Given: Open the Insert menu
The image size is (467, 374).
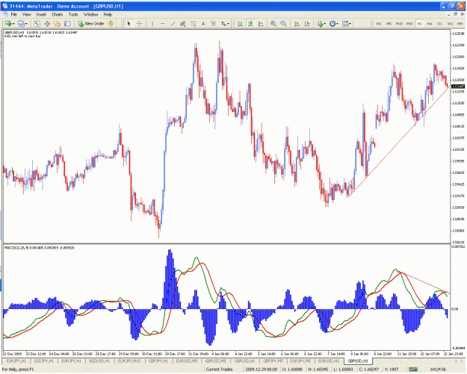Looking at the screenshot, I should point(41,14).
